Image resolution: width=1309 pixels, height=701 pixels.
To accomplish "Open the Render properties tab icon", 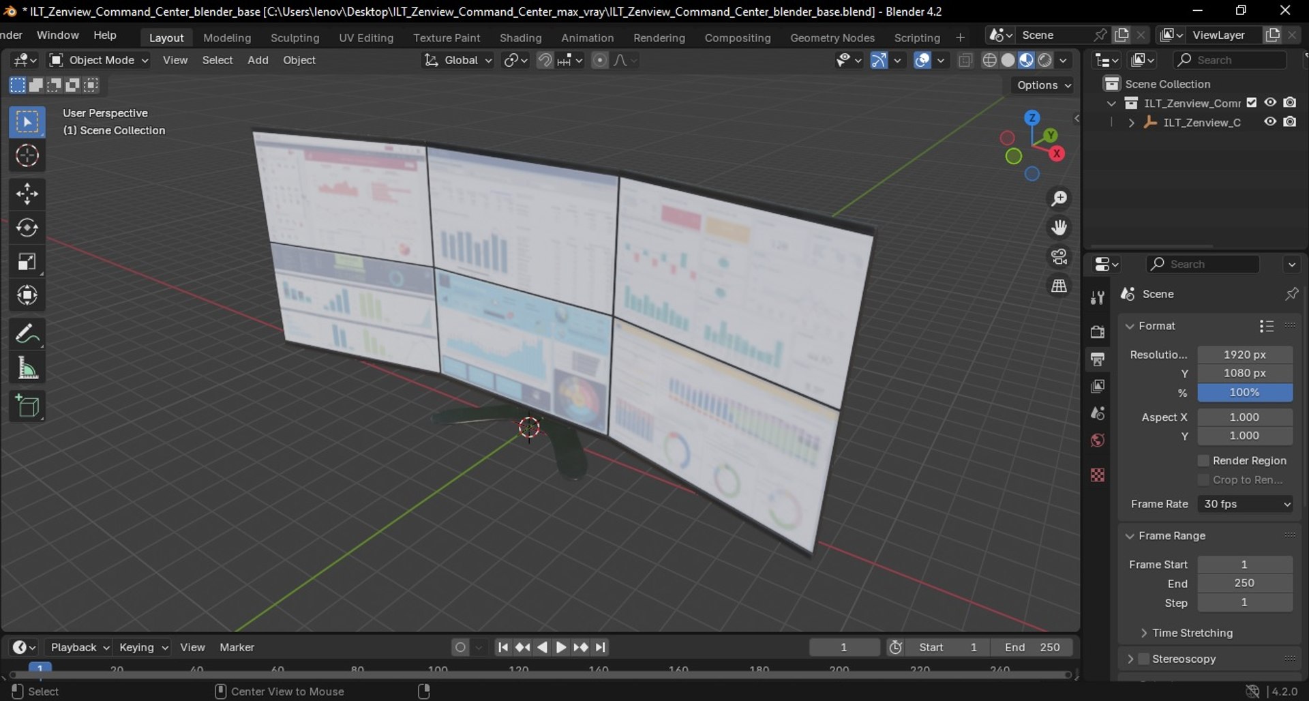I will tap(1098, 332).
